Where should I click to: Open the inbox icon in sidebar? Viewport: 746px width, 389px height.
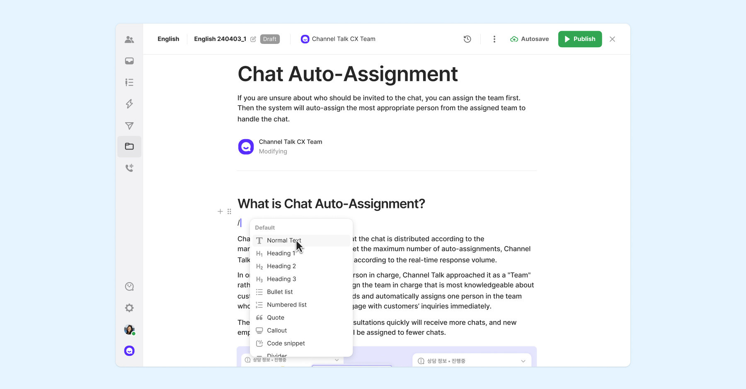coord(129,61)
